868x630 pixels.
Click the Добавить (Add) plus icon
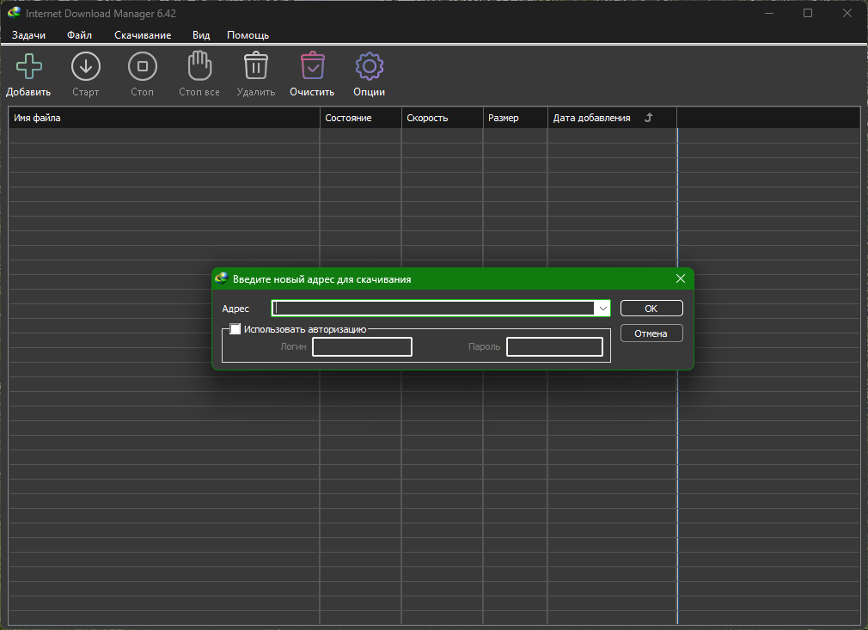pyautogui.click(x=28, y=66)
